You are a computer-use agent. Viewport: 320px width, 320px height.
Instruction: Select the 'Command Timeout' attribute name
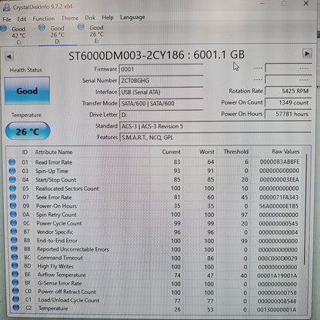click(x=60, y=258)
